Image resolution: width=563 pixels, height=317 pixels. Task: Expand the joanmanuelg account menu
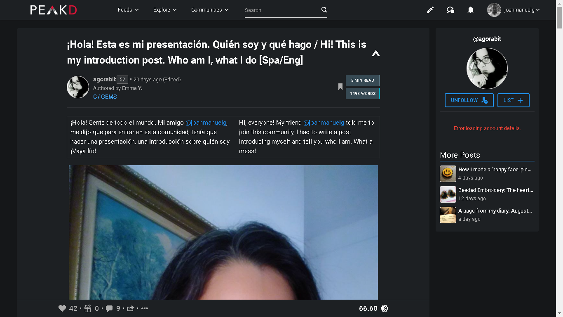(x=522, y=10)
